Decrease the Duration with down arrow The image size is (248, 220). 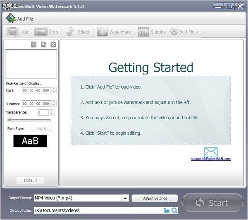pos(54,105)
